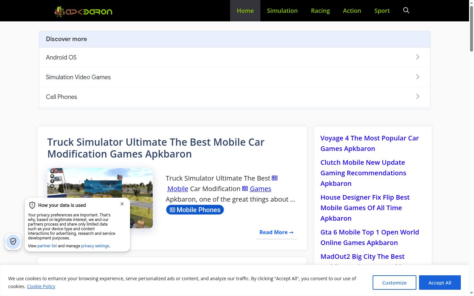Click the 'Discover more' heading
The width and height of the screenshot is (474, 296).
66,39
